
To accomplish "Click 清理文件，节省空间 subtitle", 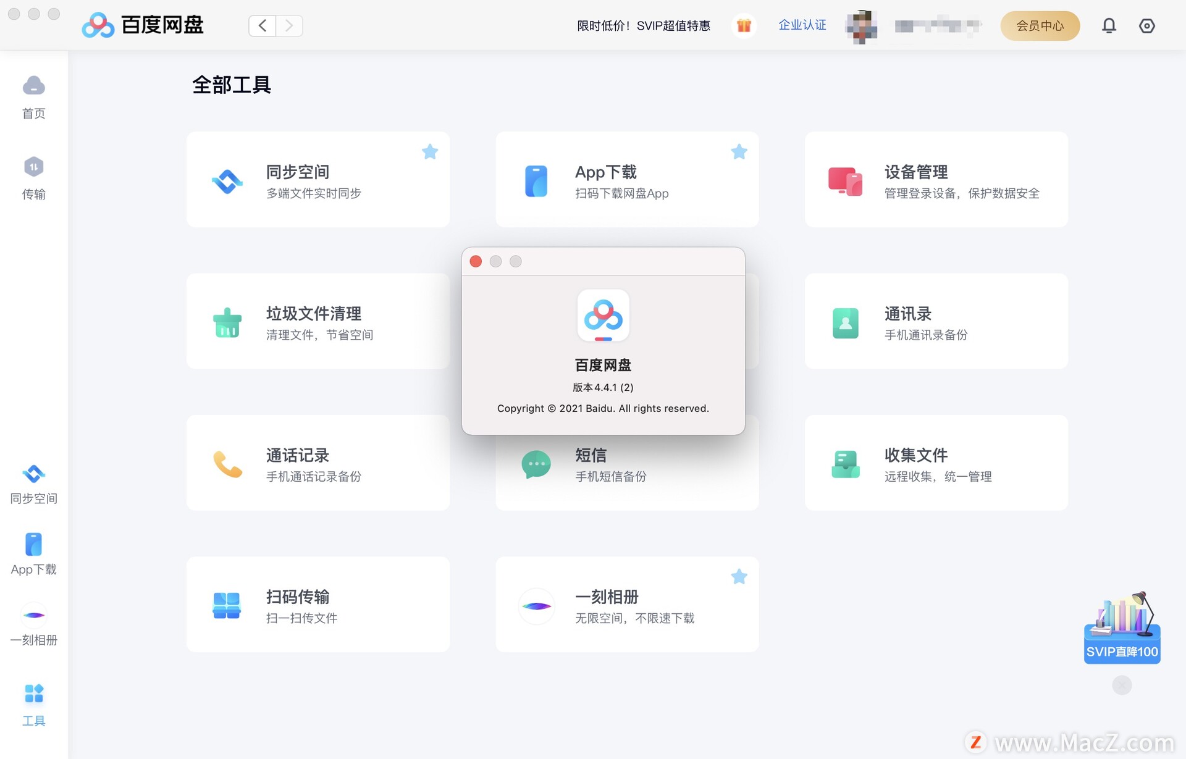I will click(x=319, y=335).
